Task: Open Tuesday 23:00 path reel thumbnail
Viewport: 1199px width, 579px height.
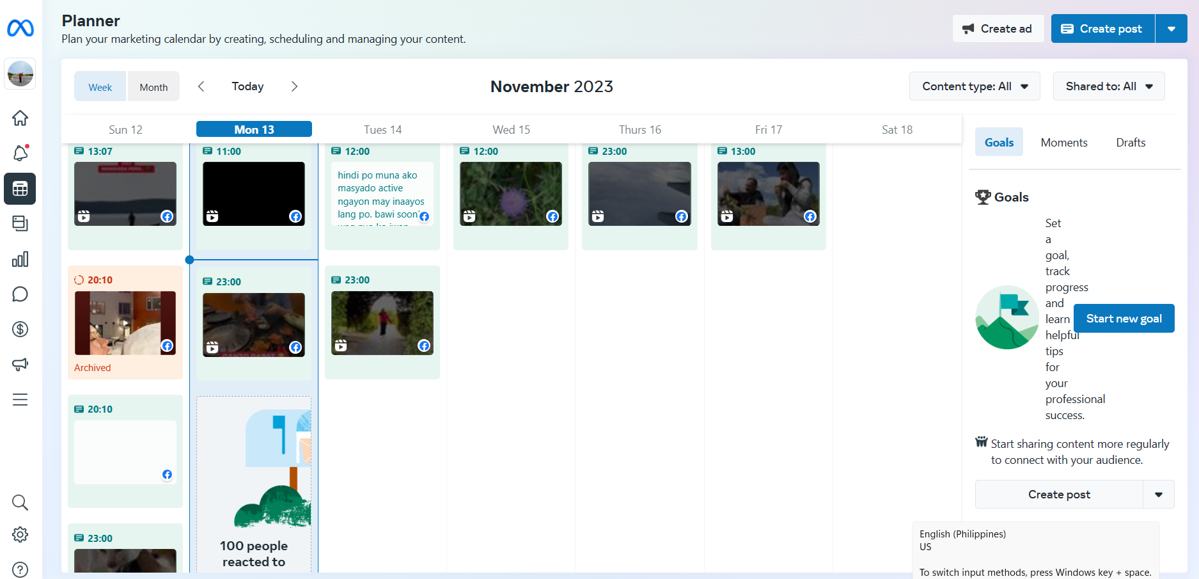Action: [382, 323]
